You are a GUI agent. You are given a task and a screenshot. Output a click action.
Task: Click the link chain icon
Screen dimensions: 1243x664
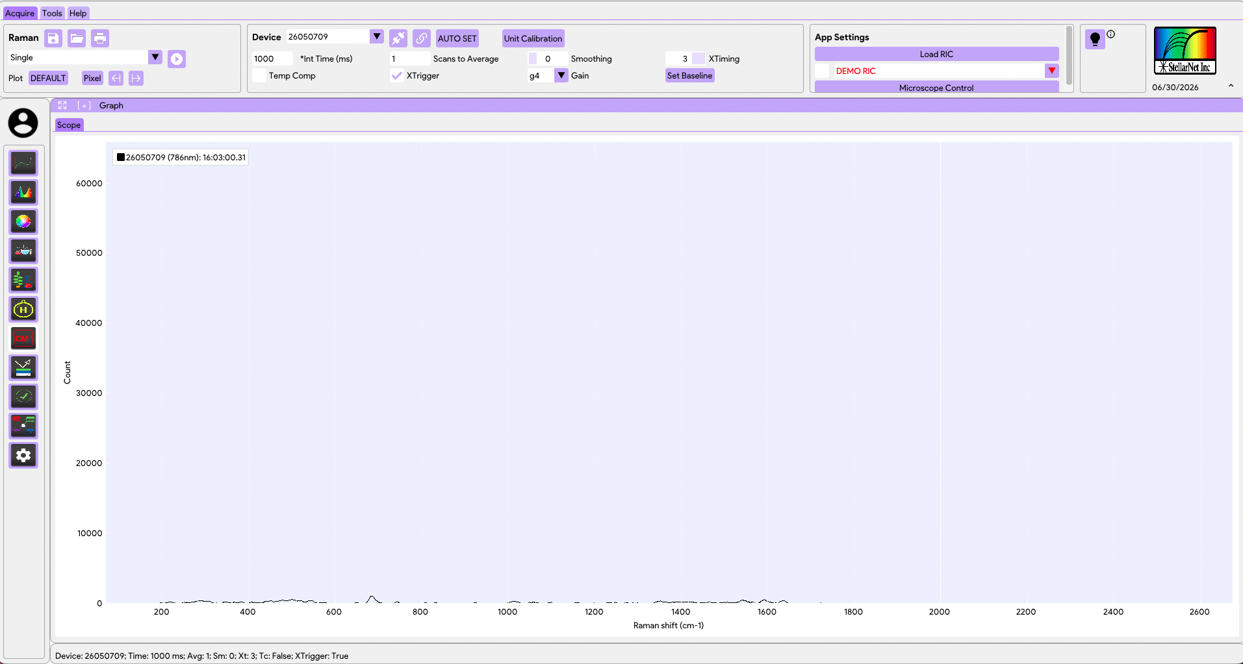click(x=422, y=38)
